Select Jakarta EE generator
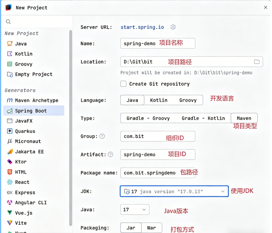 point(34,151)
